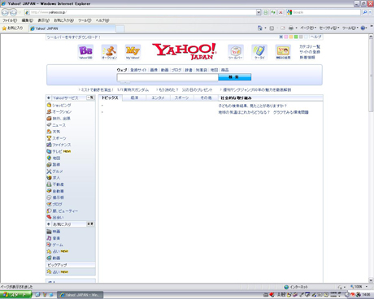
Task: Click the music note icon in the favorites list
Action: (49, 238)
